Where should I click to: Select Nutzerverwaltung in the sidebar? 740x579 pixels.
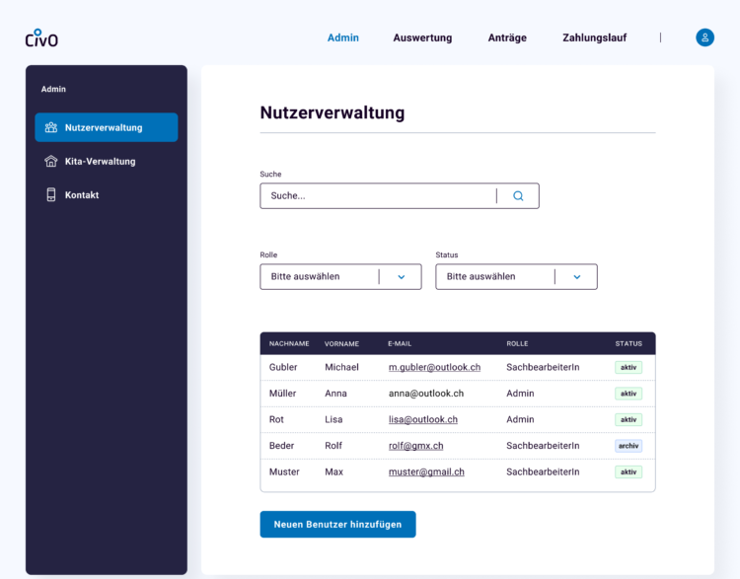[x=107, y=127]
